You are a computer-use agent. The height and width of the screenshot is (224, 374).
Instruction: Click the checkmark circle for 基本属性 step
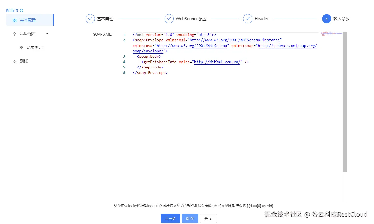90,19
